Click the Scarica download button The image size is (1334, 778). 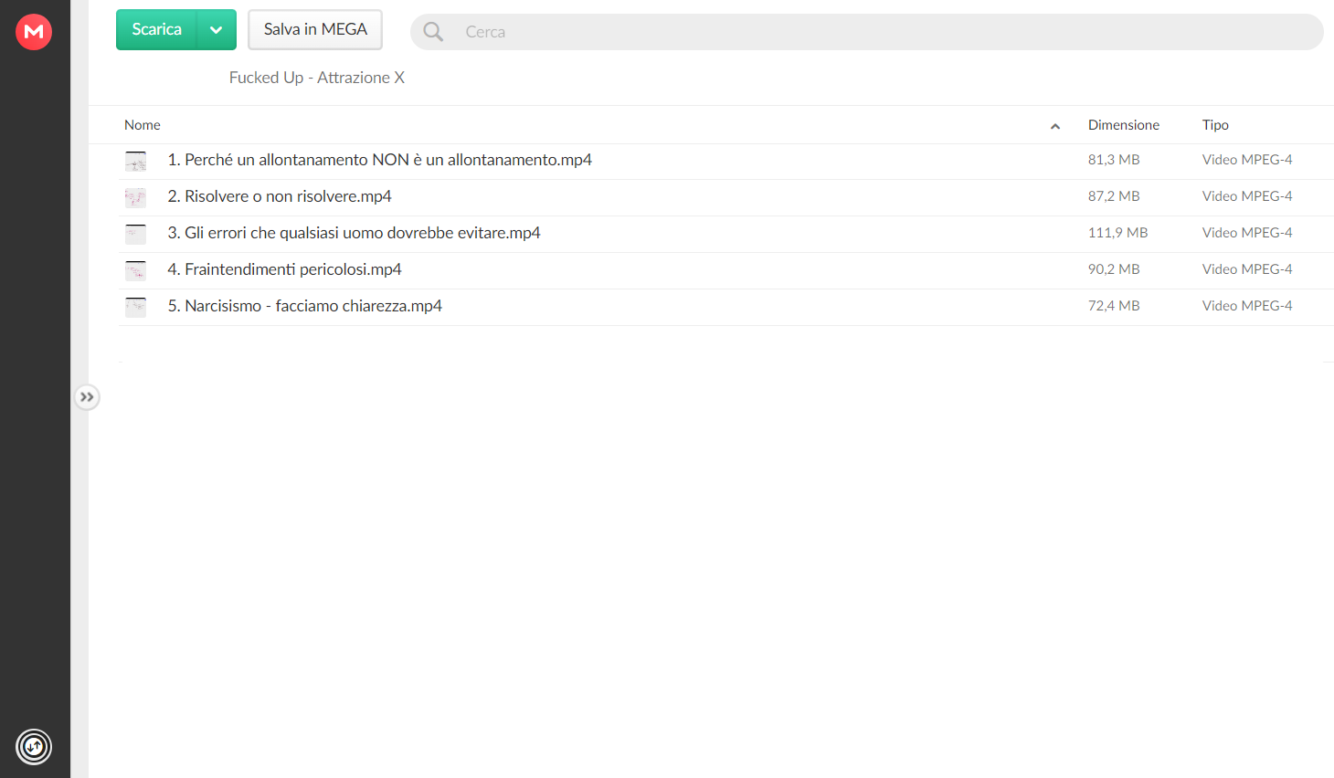coord(156,29)
